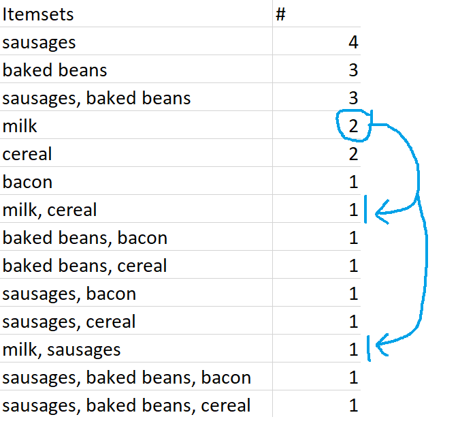Select the sausages, baked beans, bacon cell
The height and width of the screenshot is (447, 475).
[136, 376]
